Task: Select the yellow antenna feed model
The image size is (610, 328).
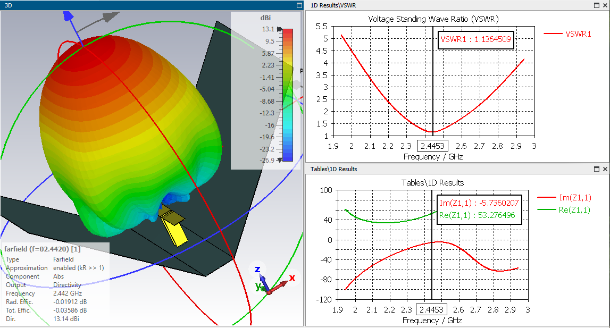Action: click(x=173, y=226)
